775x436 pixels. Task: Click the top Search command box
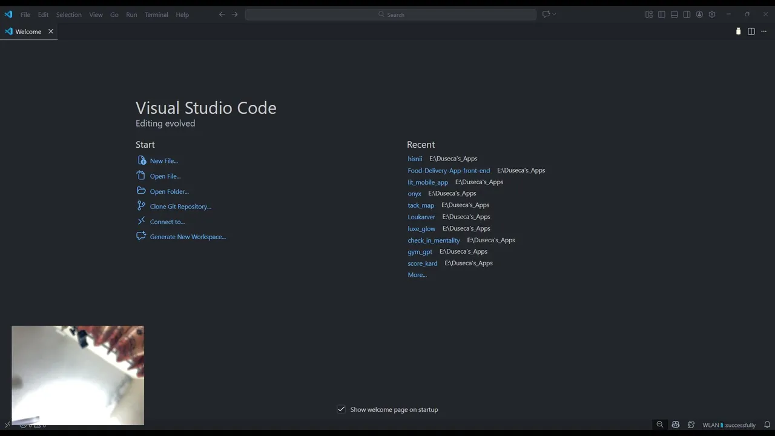391,15
